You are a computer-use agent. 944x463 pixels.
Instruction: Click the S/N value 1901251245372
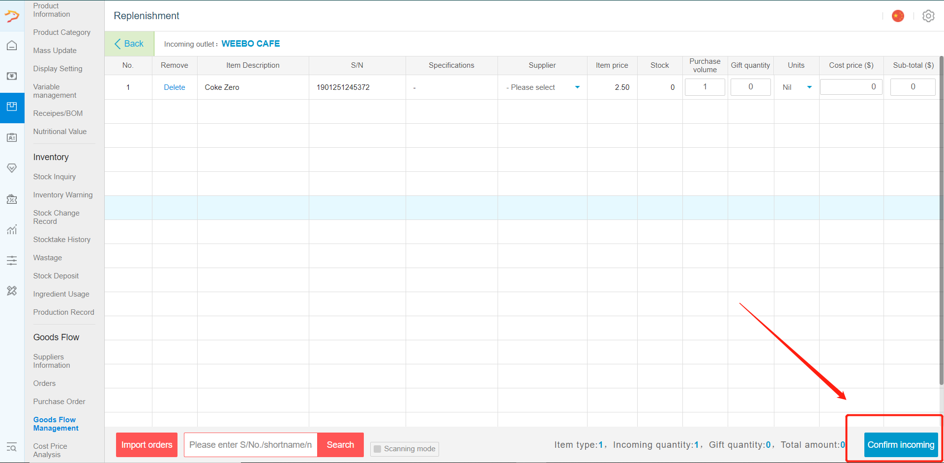[x=343, y=87]
